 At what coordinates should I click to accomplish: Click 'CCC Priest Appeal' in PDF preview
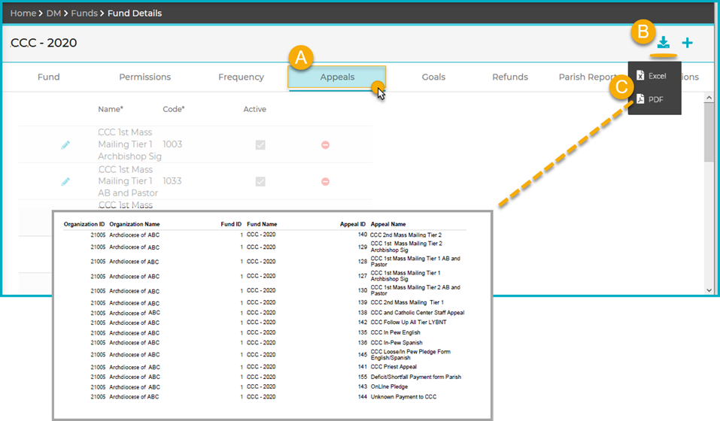(393, 367)
